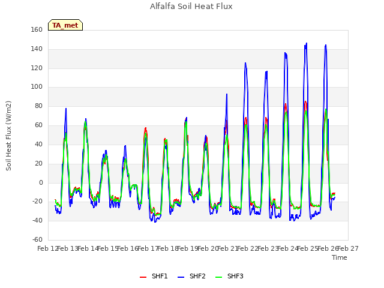
Task: Click the Time axis label
Action: 340,257
